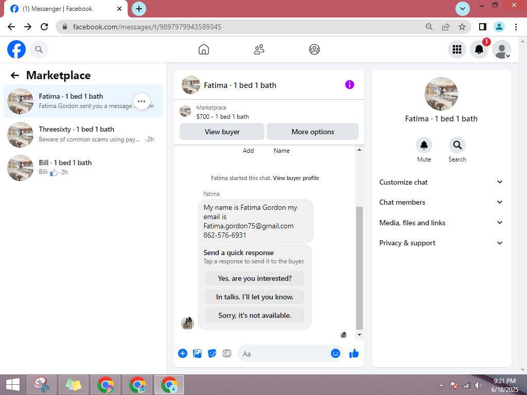Open more actions plus icon in composer

(x=183, y=353)
